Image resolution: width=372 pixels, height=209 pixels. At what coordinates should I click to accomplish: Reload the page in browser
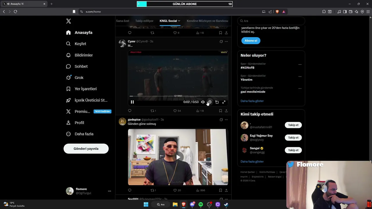pos(15,12)
